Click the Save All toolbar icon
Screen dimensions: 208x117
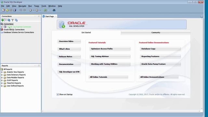point(15,10)
